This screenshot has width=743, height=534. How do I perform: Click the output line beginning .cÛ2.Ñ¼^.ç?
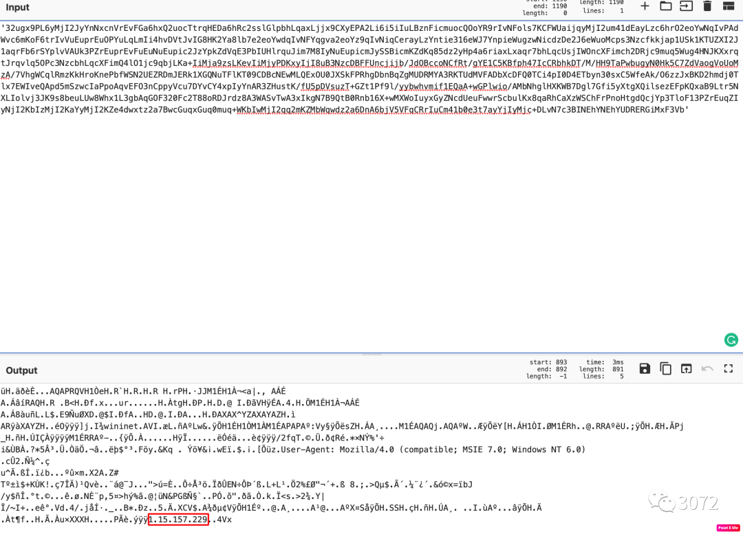pos(25,461)
